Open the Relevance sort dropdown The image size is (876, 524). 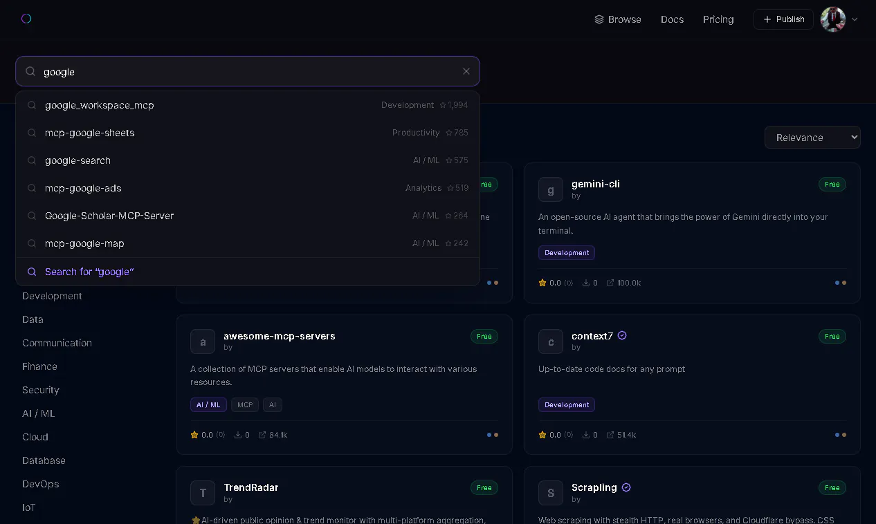click(812, 138)
